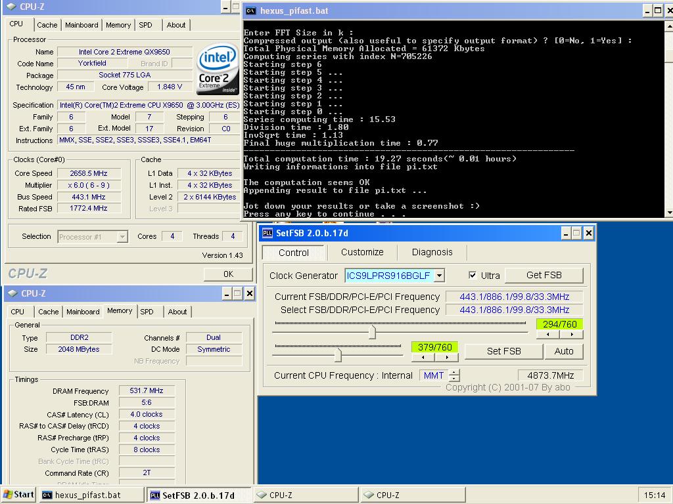Viewport: 673px width, 504px height.
Task: Open Cache tab in top CPU-Z window
Action: [47, 25]
